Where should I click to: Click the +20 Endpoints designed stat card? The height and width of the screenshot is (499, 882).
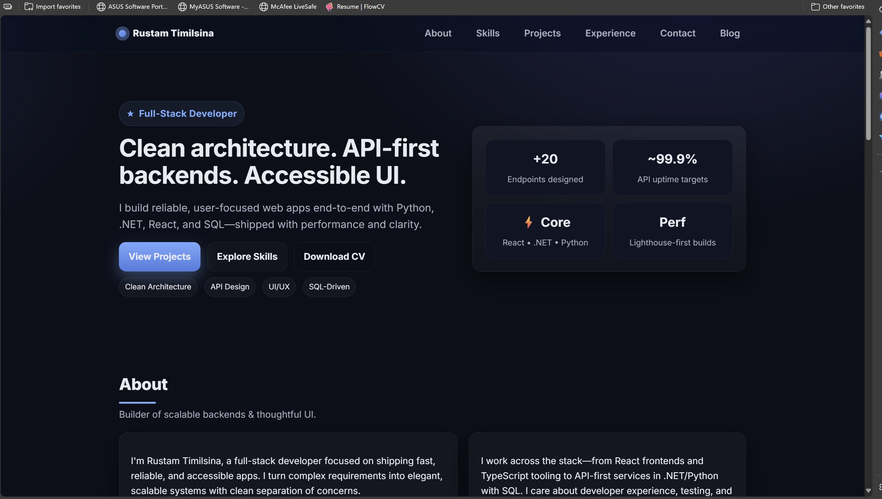click(x=545, y=168)
